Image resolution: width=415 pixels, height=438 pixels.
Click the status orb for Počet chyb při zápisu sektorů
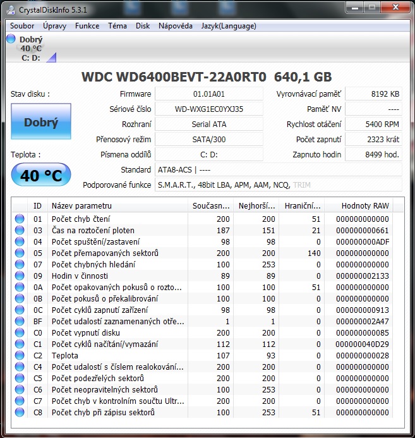click(20, 412)
